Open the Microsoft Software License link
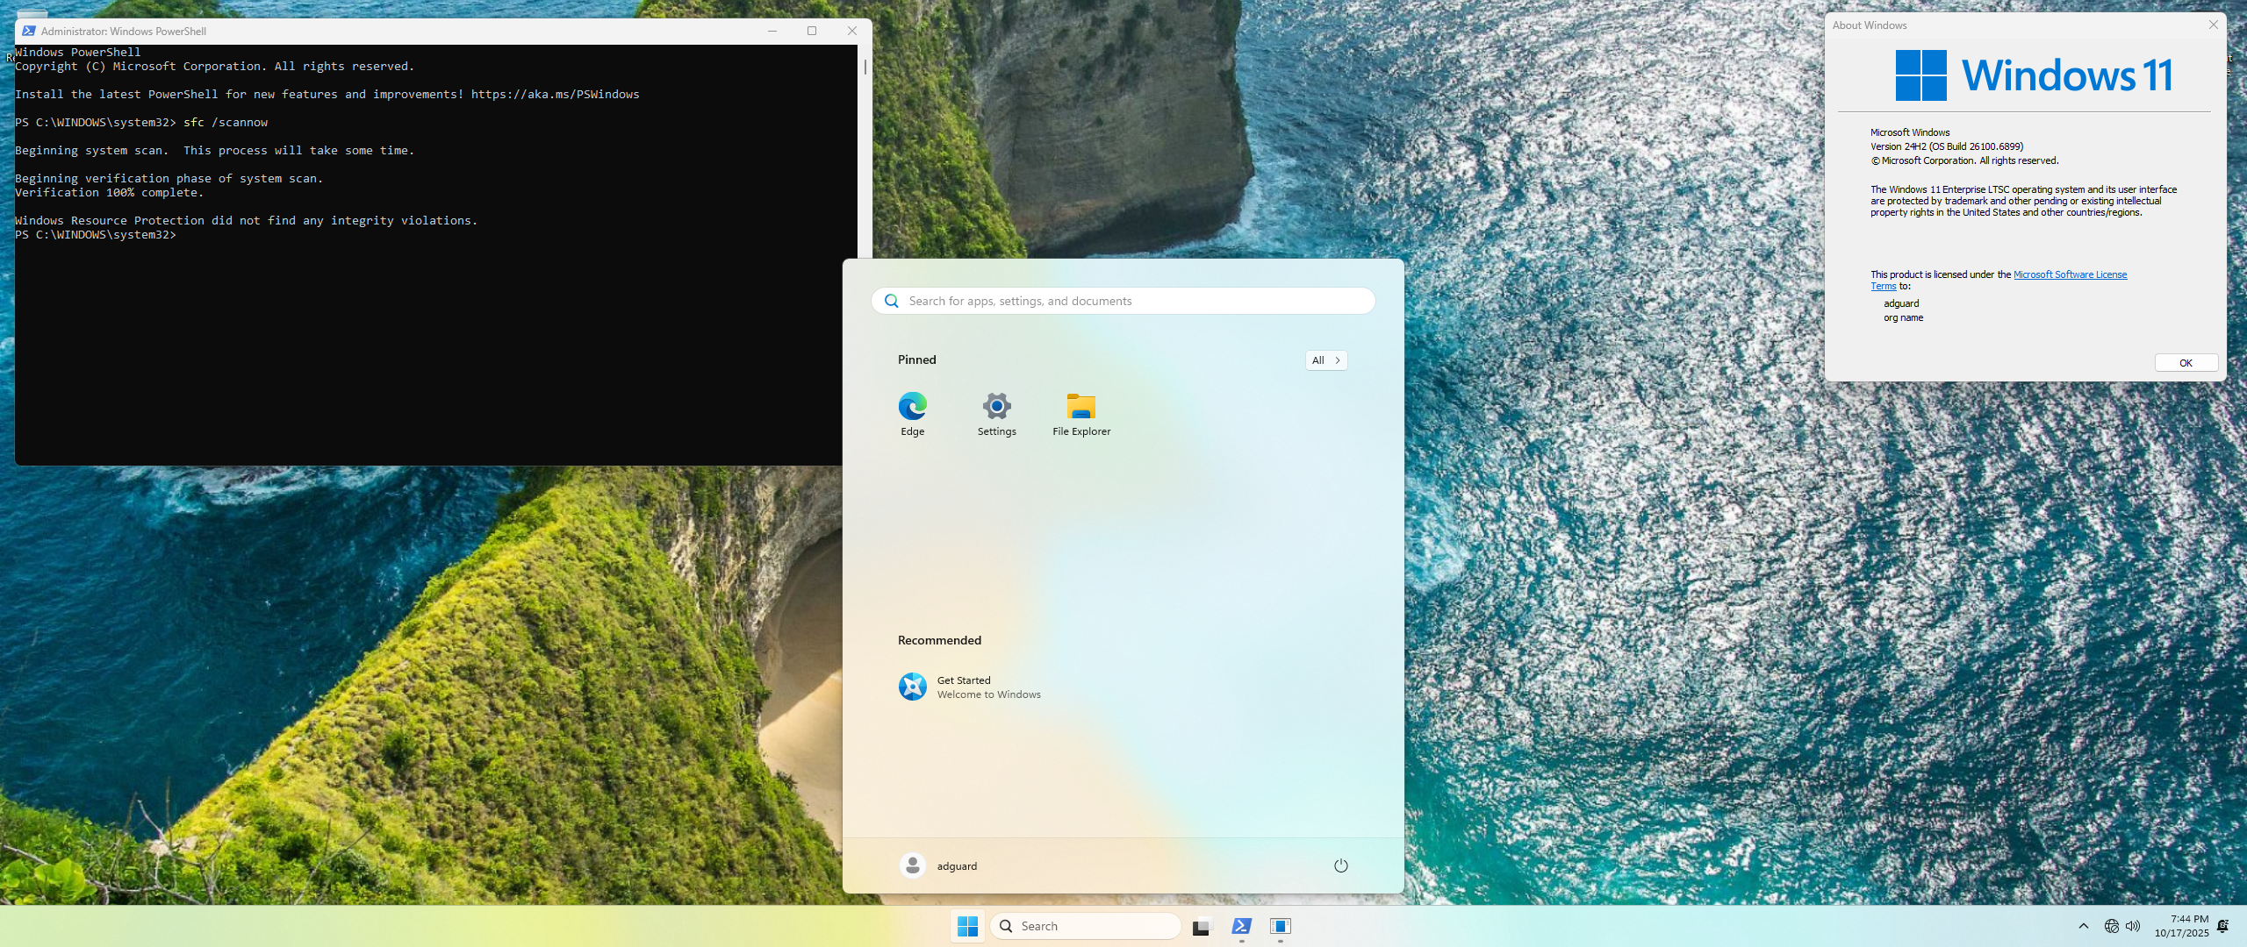 [2069, 274]
